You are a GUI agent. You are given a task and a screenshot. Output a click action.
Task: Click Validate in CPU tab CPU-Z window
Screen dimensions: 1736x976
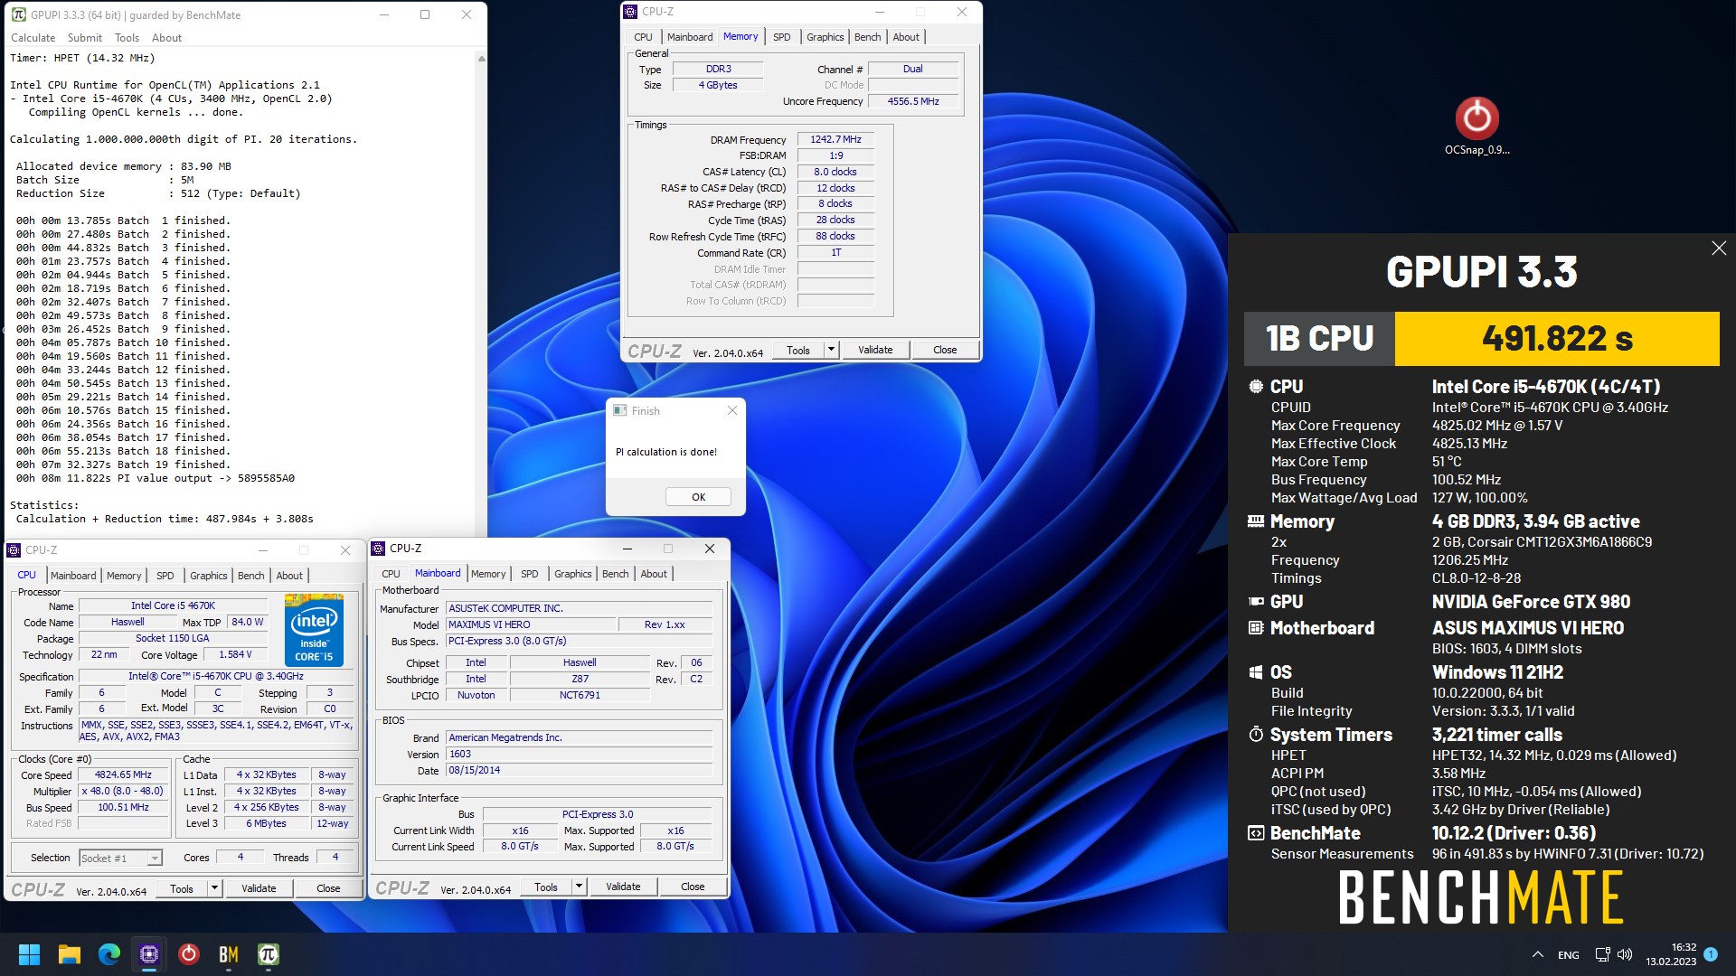259,888
